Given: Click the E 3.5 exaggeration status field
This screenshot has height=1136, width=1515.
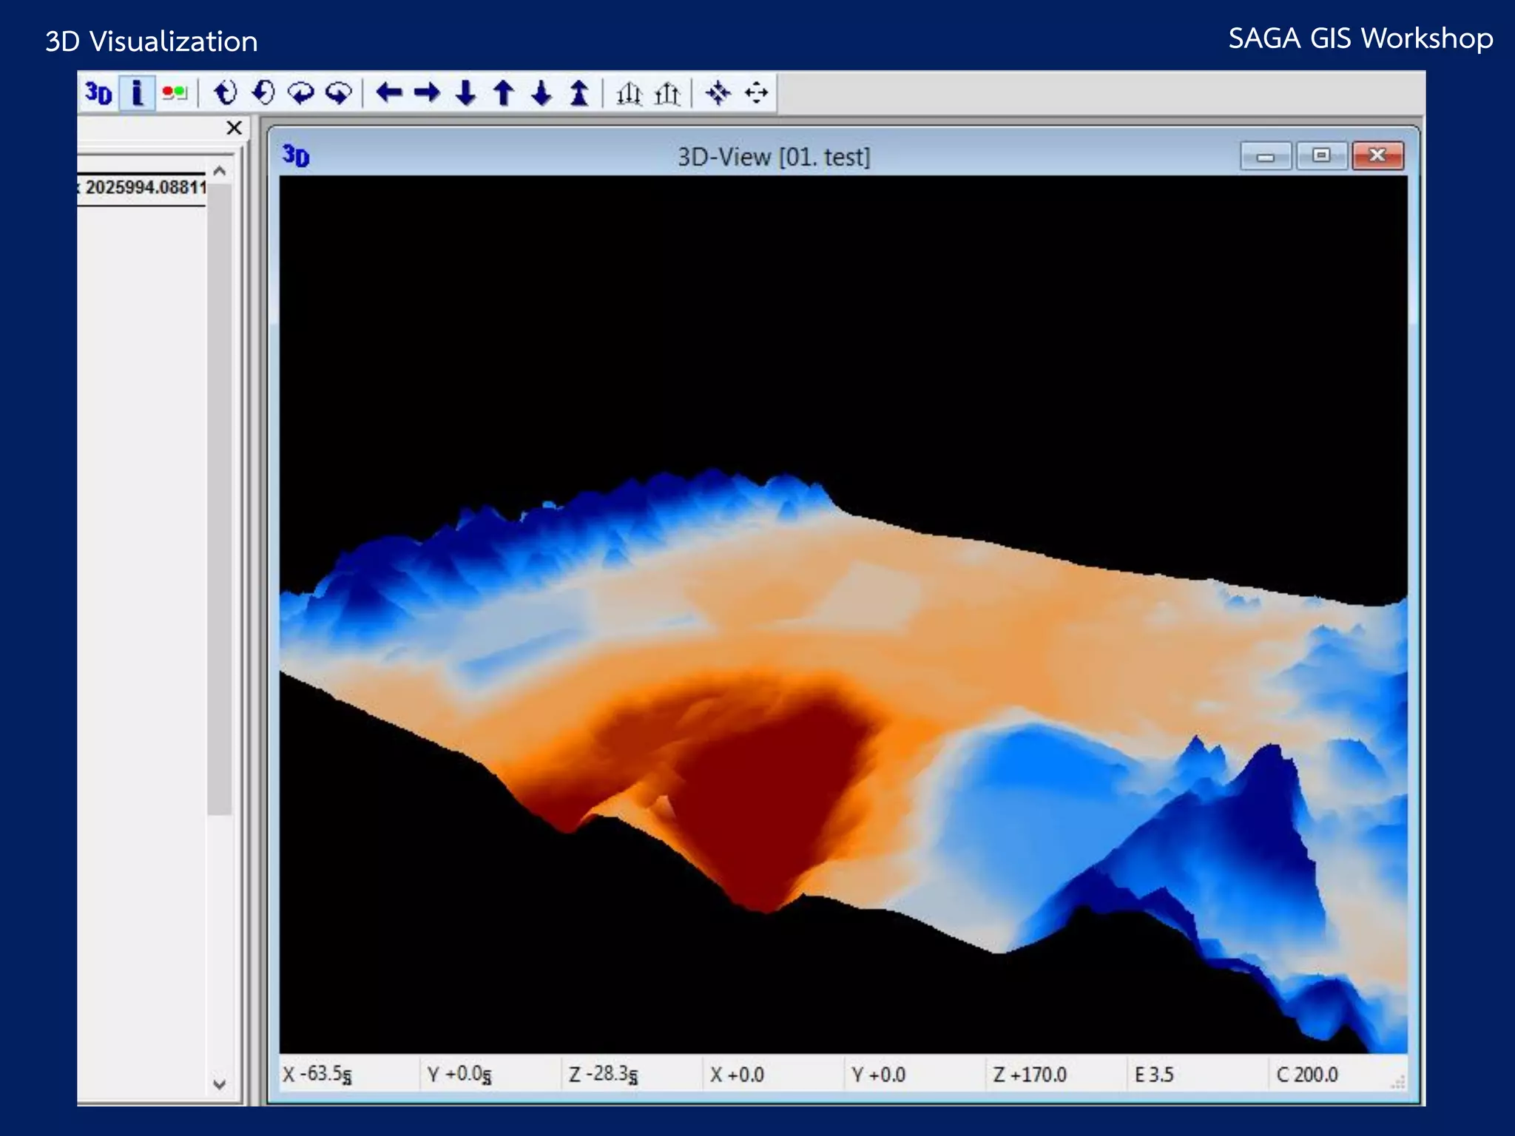Looking at the screenshot, I should click(x=1198, y=1074).
